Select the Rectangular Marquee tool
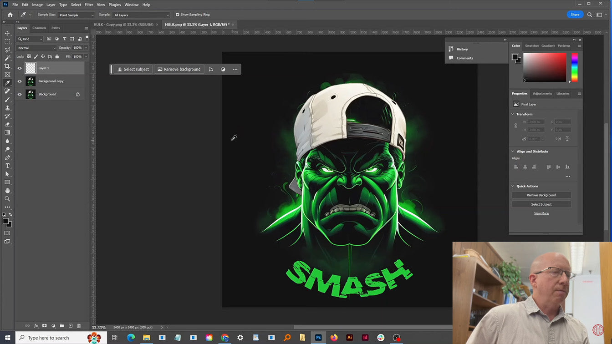This screenshot has height=344, width=612. [7, 41]
